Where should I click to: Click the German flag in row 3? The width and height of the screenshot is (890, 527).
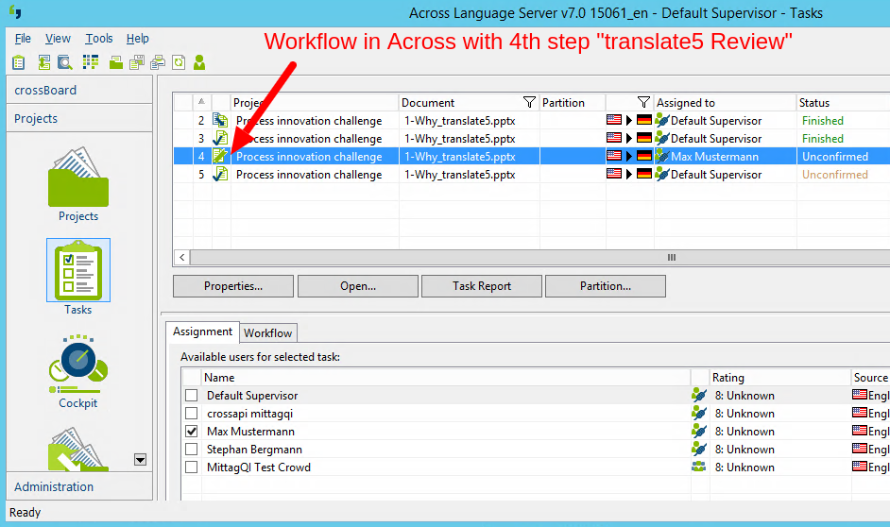pos(644,138)
